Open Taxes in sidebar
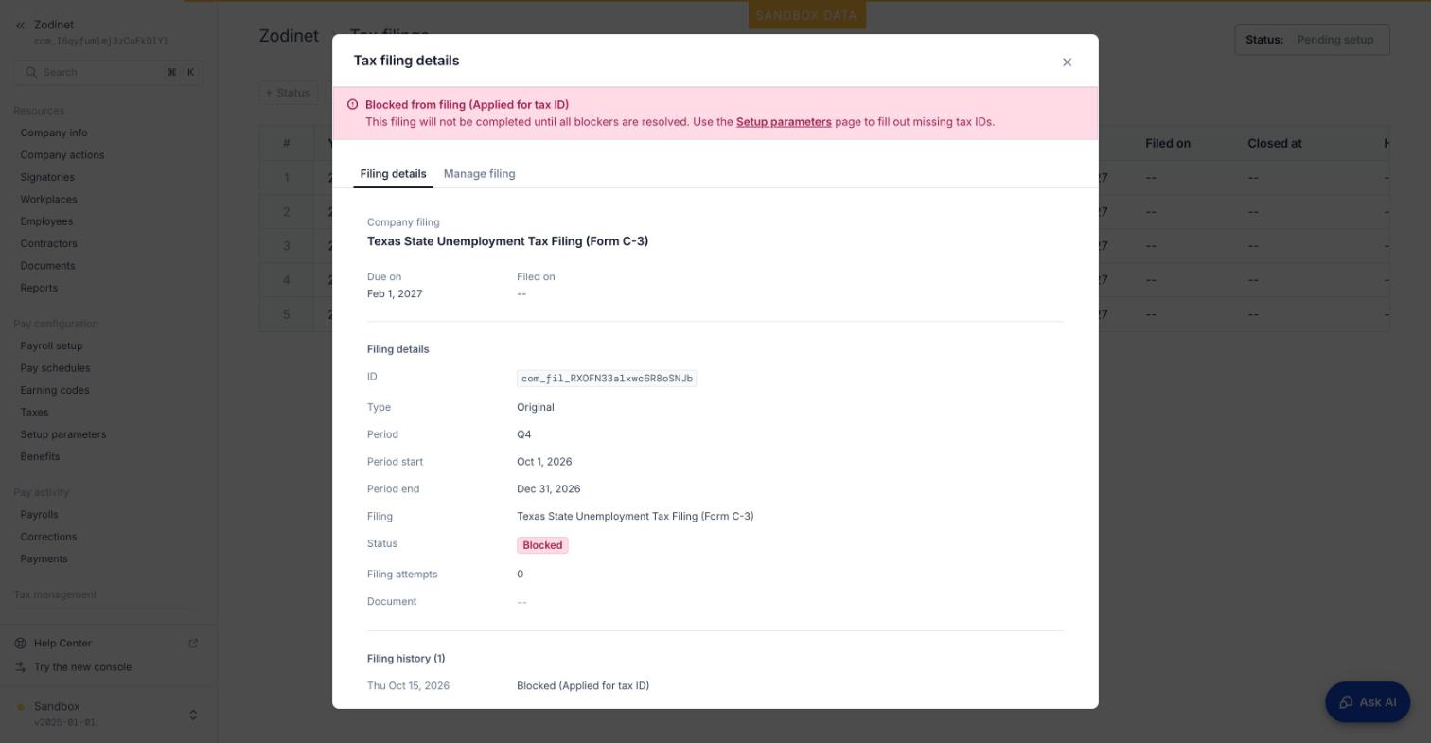1431x743 pixels. 34,413
